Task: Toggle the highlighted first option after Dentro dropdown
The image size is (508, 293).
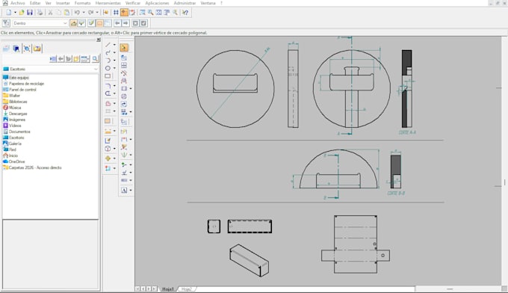Action: tap(73, 23)
